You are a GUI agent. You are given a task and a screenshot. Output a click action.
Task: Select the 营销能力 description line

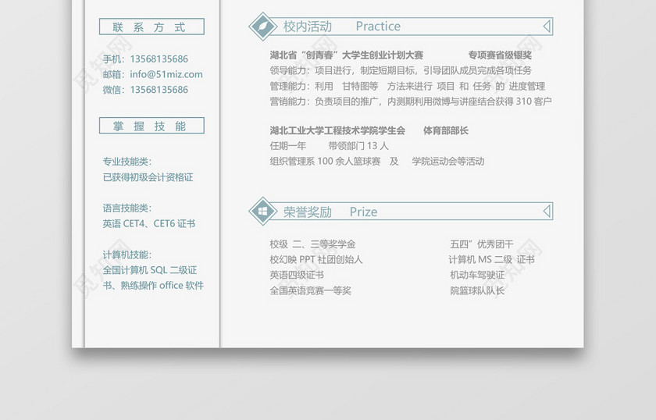pos(411,101)
